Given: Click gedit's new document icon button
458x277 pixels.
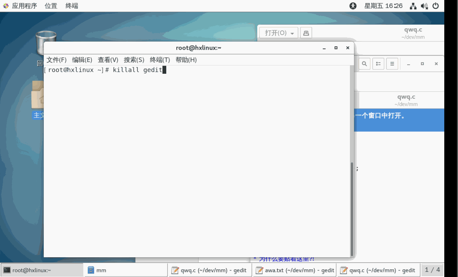Looking at the screenshot, I should tap(306, 33).
